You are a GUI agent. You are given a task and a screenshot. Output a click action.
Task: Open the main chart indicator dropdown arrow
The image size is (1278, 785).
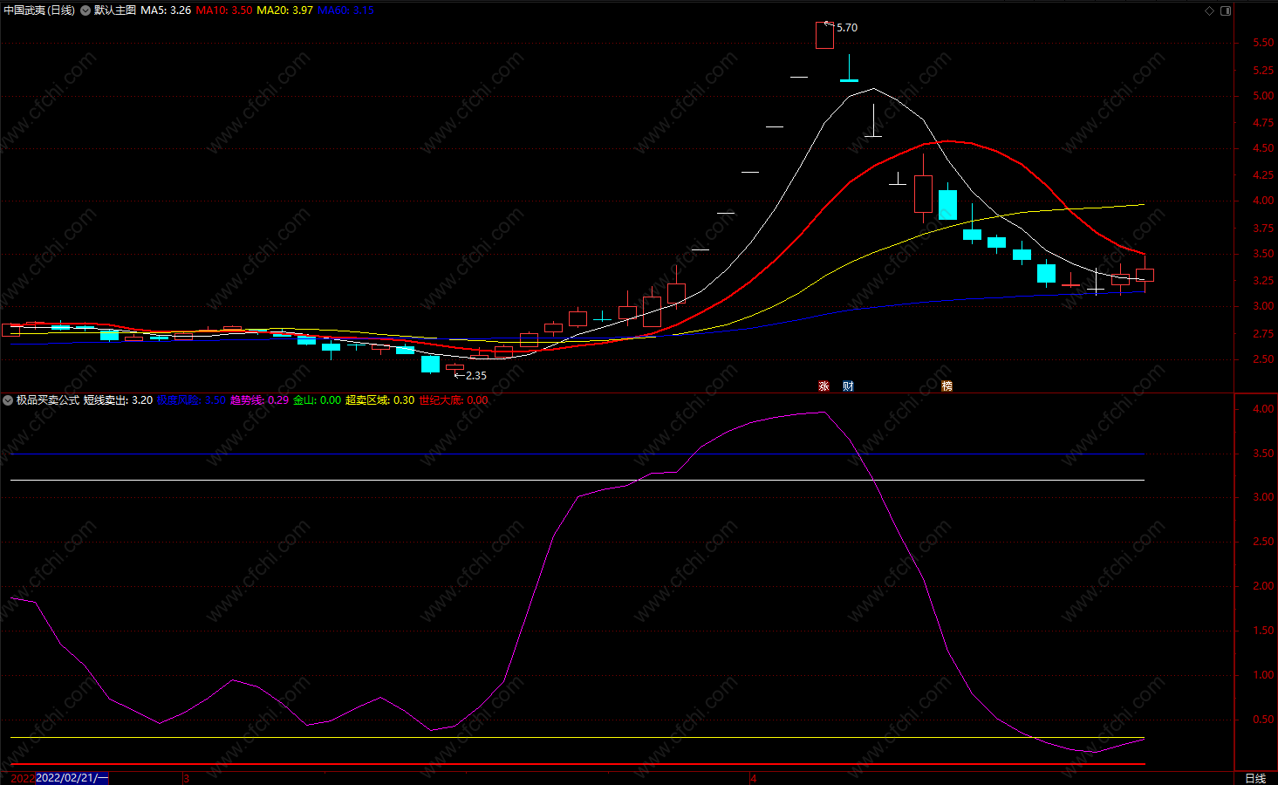(x=85, y=10)
